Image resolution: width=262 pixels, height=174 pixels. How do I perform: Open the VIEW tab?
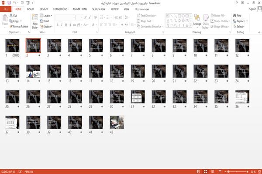[x=127, y=9]
